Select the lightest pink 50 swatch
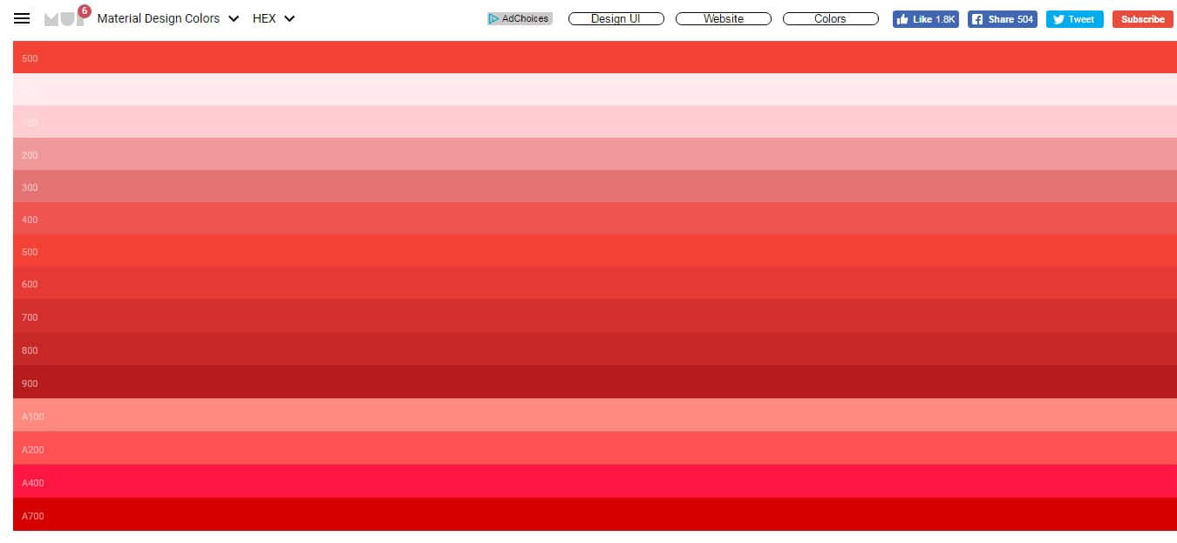Viewport: 1177px width, 543px height. (595, 89)
